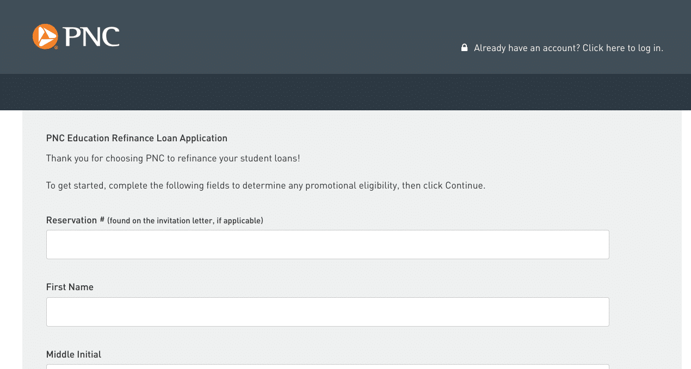Screen dimensions: 691x369
Task: Click the orange PNC emblem icon
Action: coord(45,36)
